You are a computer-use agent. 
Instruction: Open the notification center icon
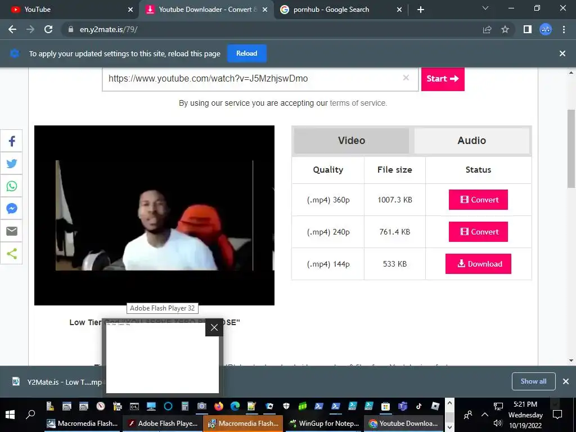tap(557, 415)
